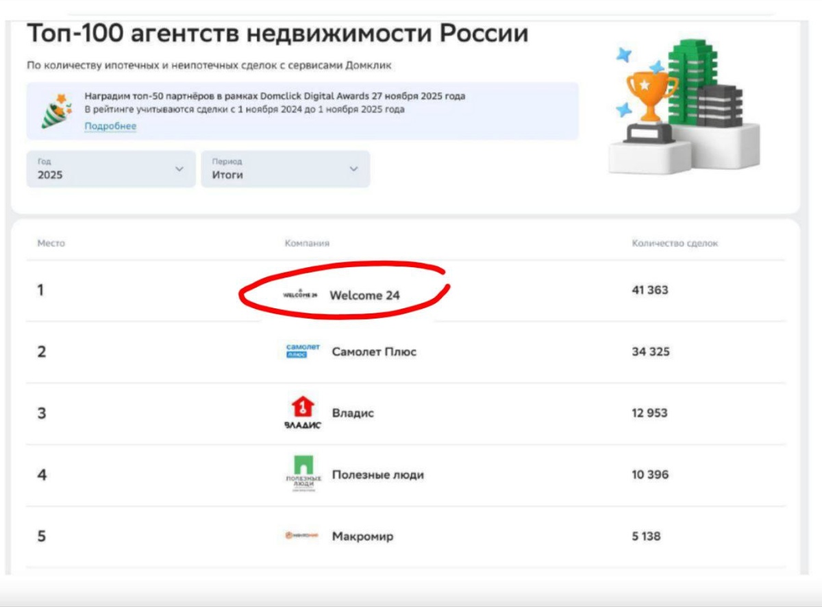Open the Период Итоги dropdown
822x607 pixels.
(x=286, y=169)
